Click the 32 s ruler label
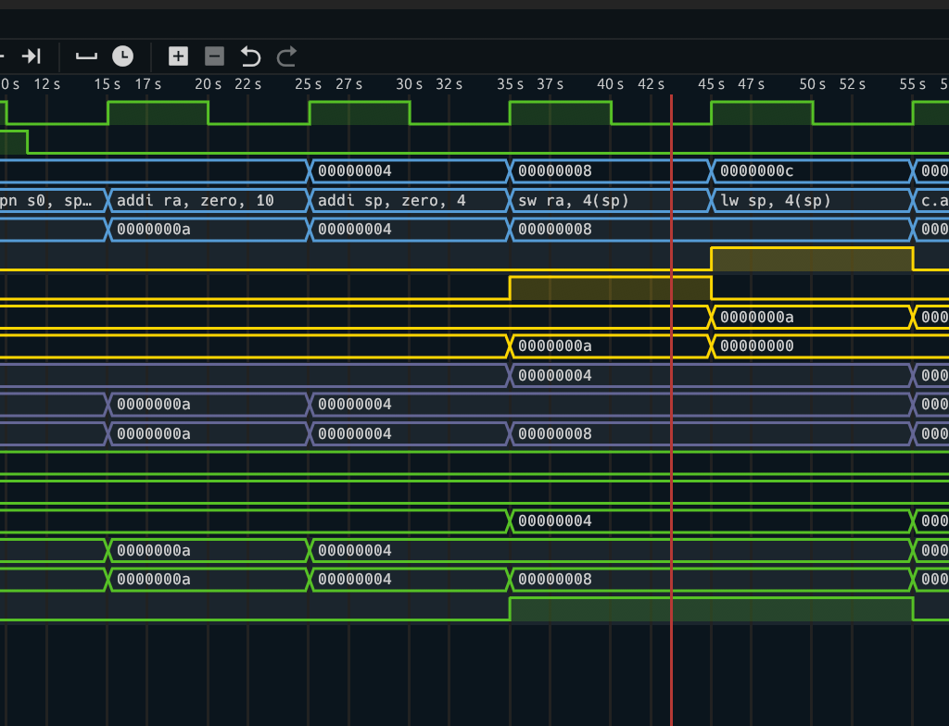Screen dimensions: 949x726 coord(449,84)
